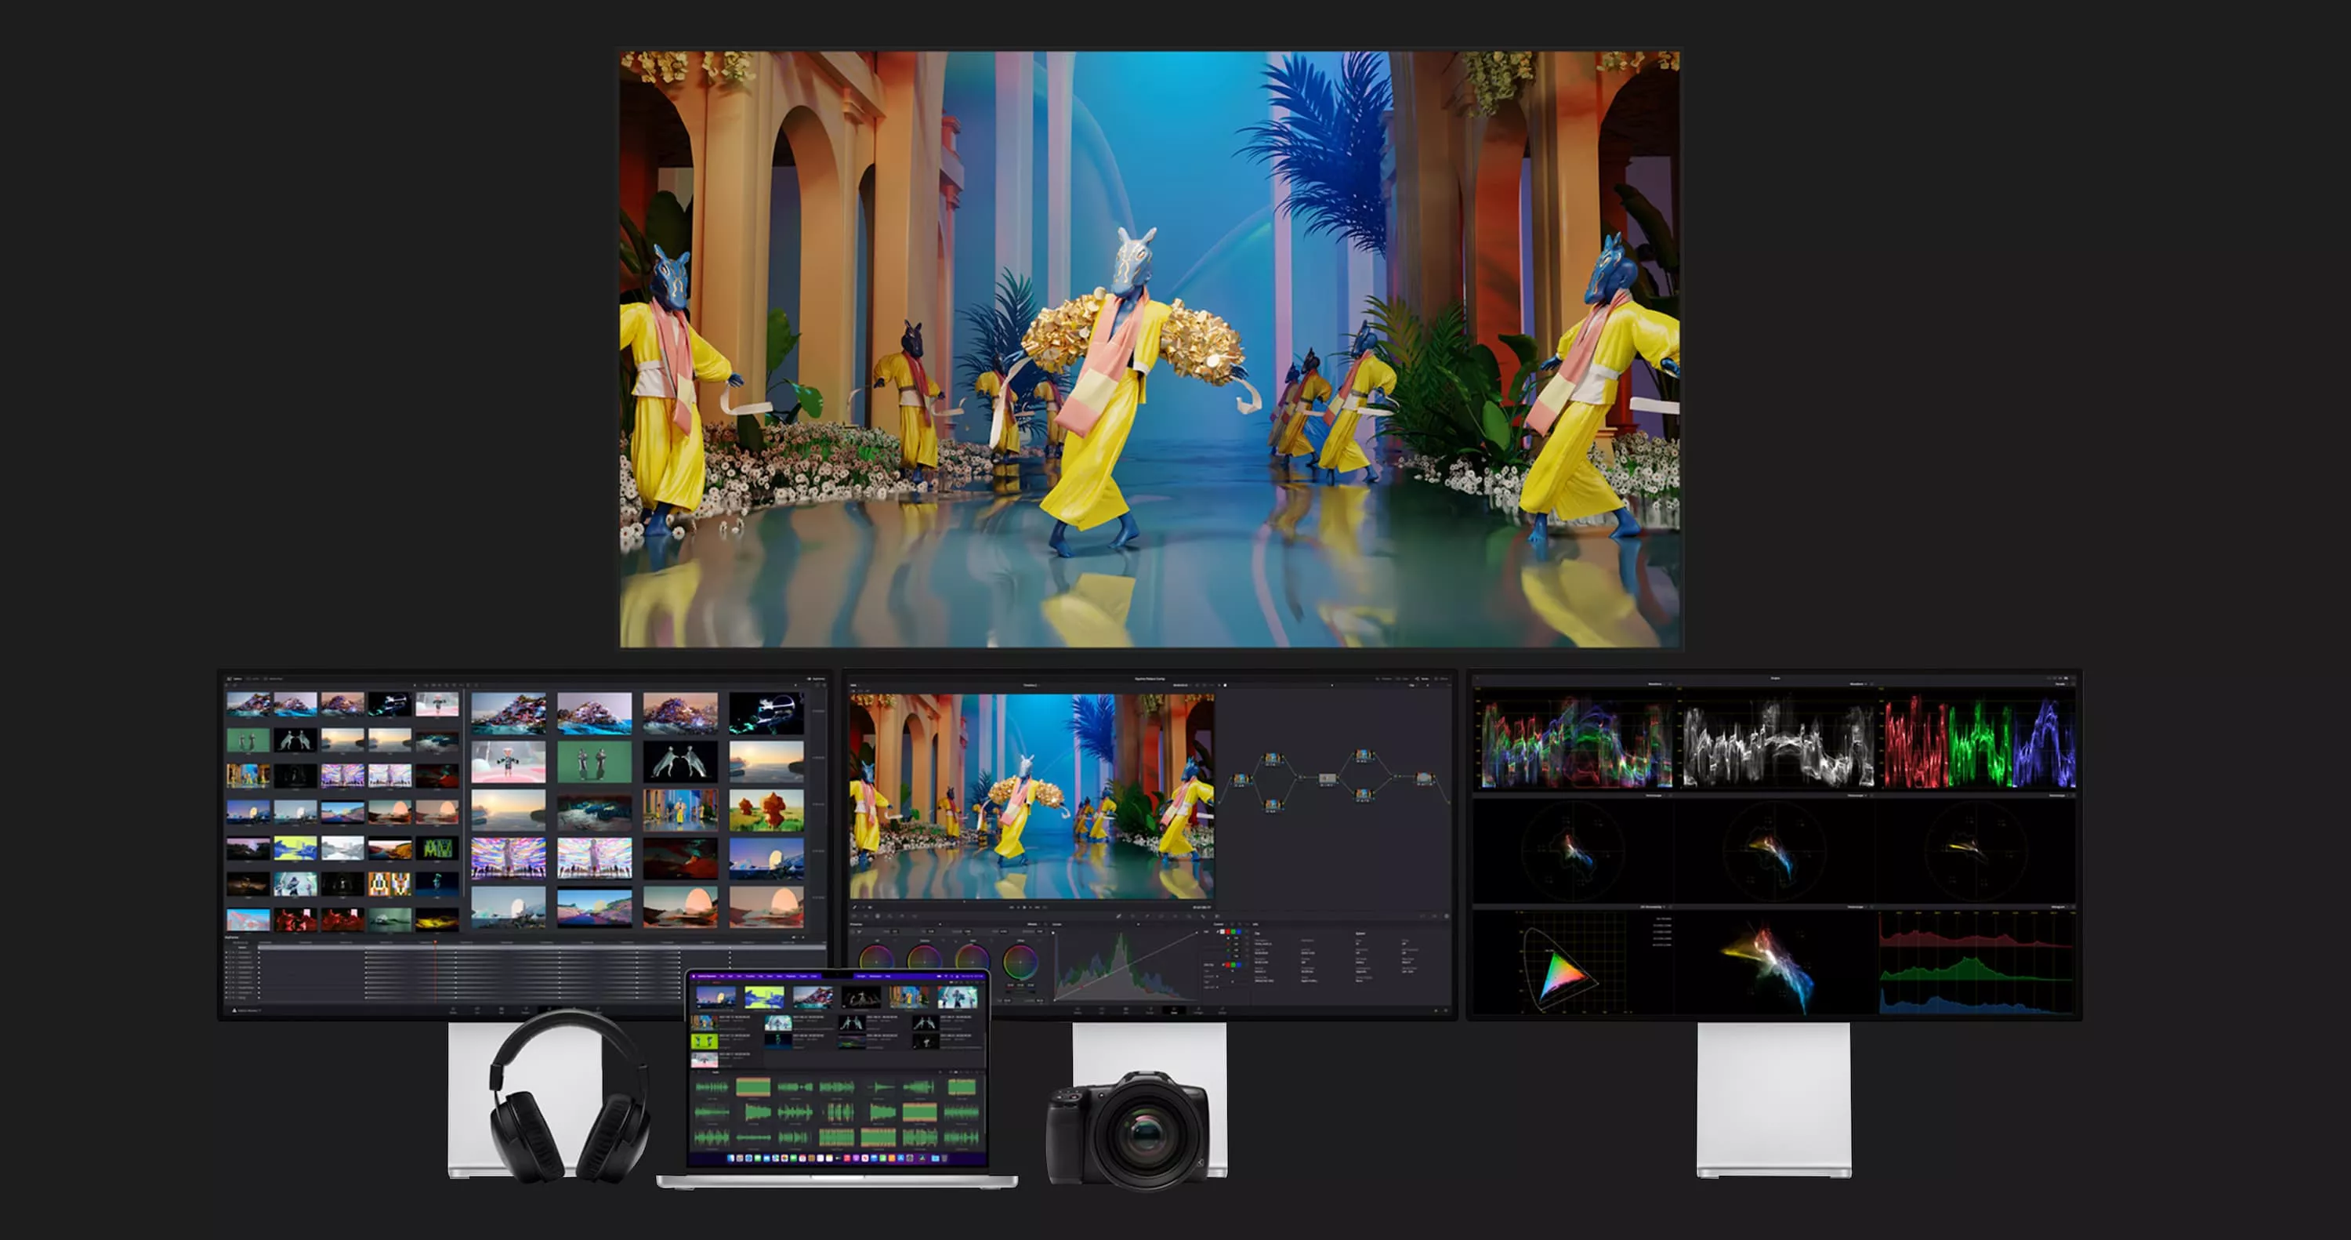
Task: Launch Safari from the laptop's dock
Action: (749, 1158)
